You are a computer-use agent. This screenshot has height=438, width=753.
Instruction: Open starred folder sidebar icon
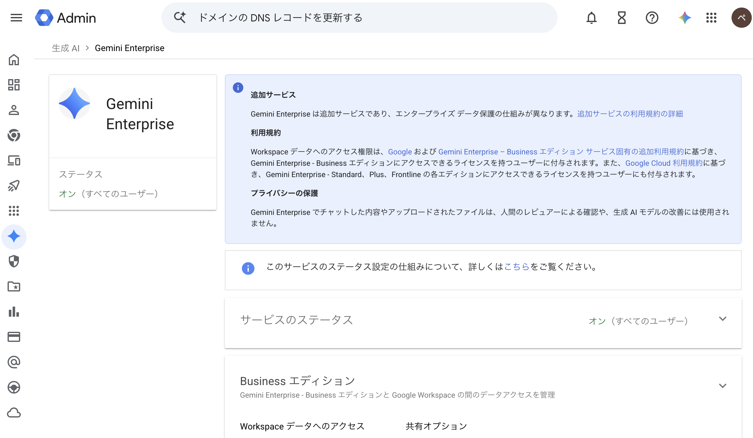click(14, 286)
